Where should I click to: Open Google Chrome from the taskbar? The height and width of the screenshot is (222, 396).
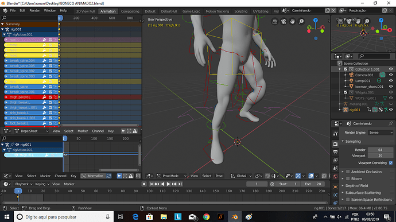(207, 217)
